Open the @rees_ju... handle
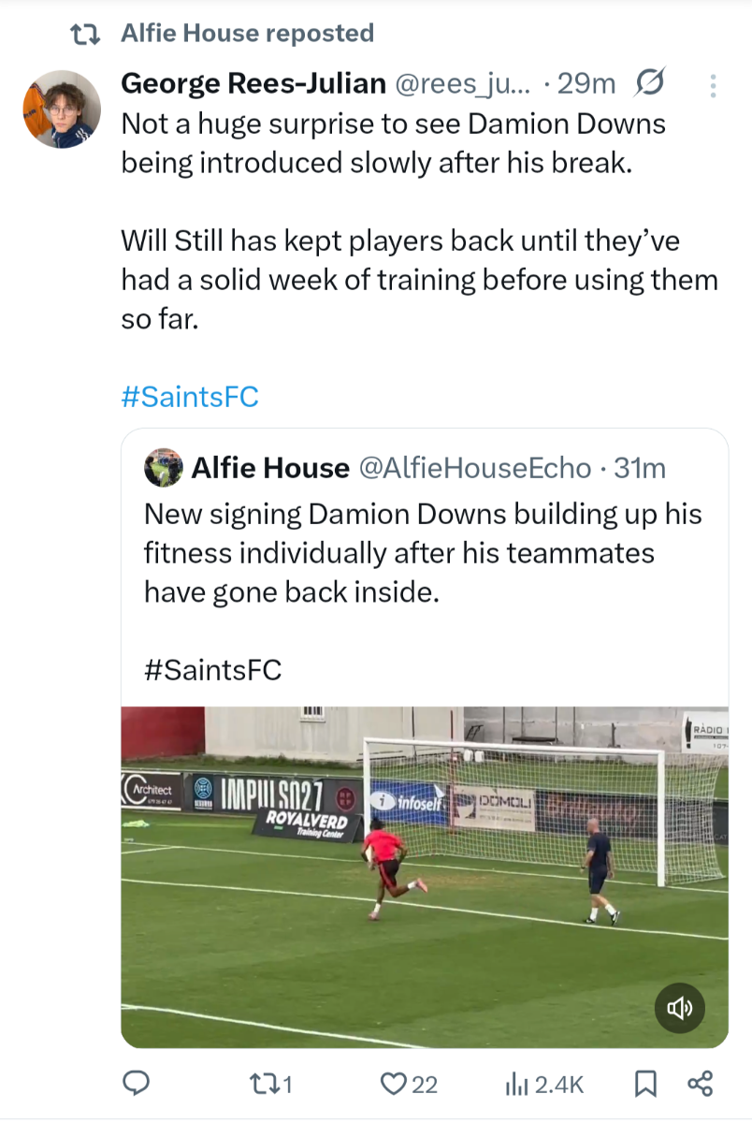Viewport: 752px width, 1123px height. [x=463, y=84]
